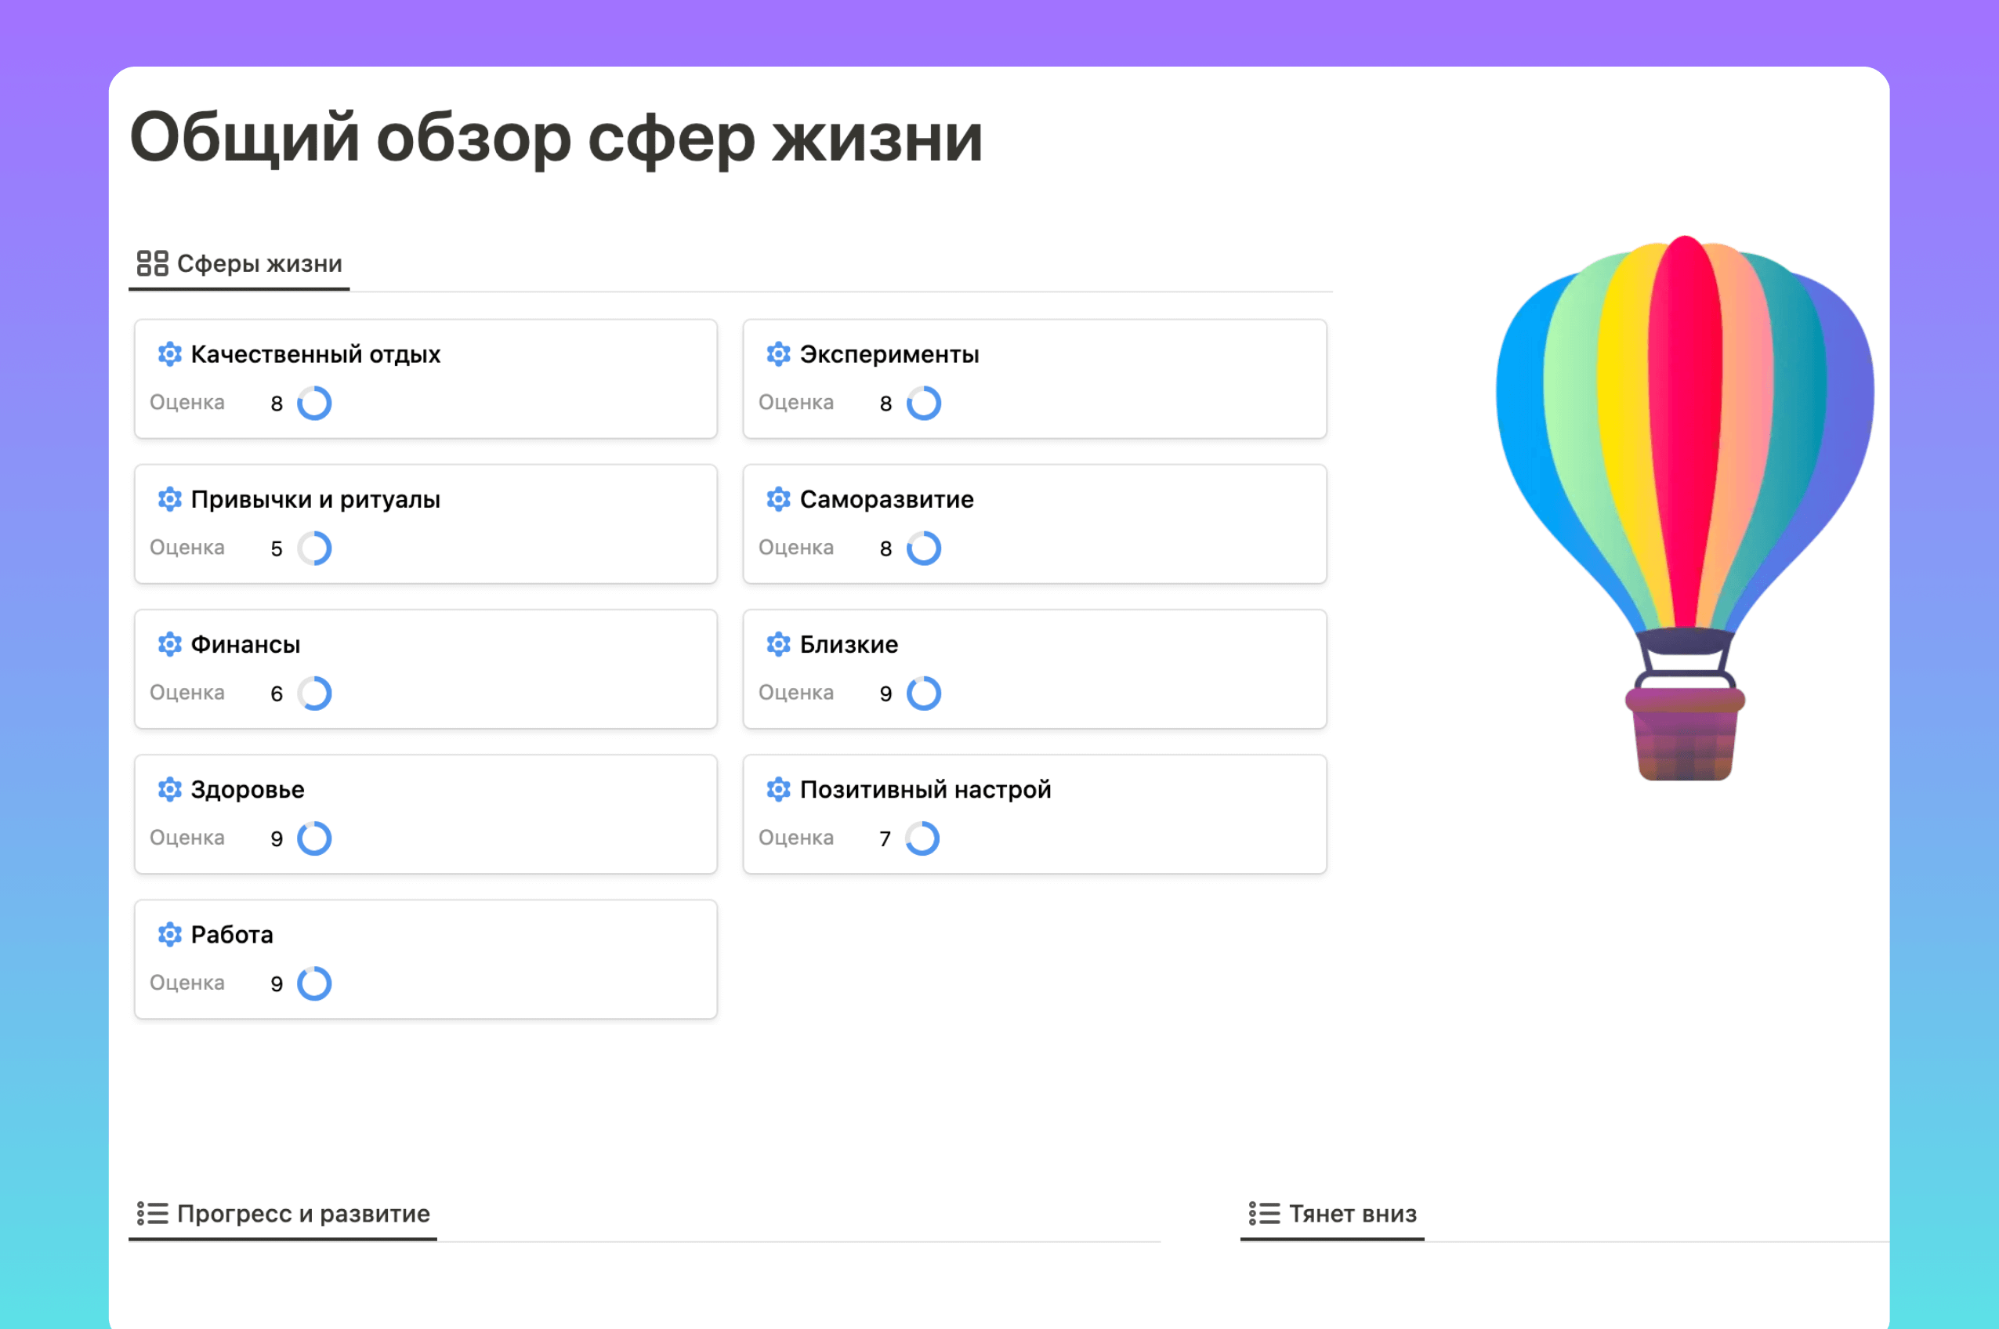1999x1329 pixels.
Task: Click the Оценка value 9 on Работа
Action: 277,984
